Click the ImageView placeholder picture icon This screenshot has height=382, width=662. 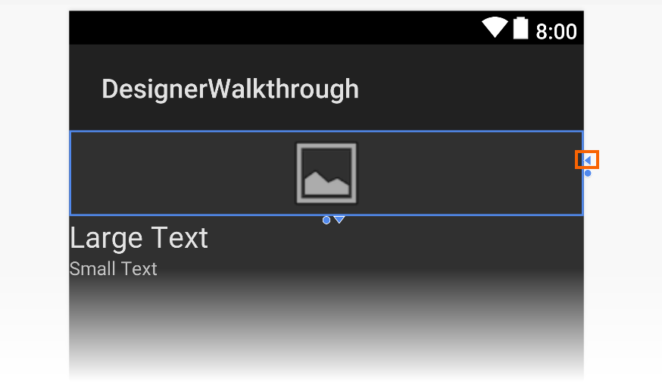[x=326, y=174]
